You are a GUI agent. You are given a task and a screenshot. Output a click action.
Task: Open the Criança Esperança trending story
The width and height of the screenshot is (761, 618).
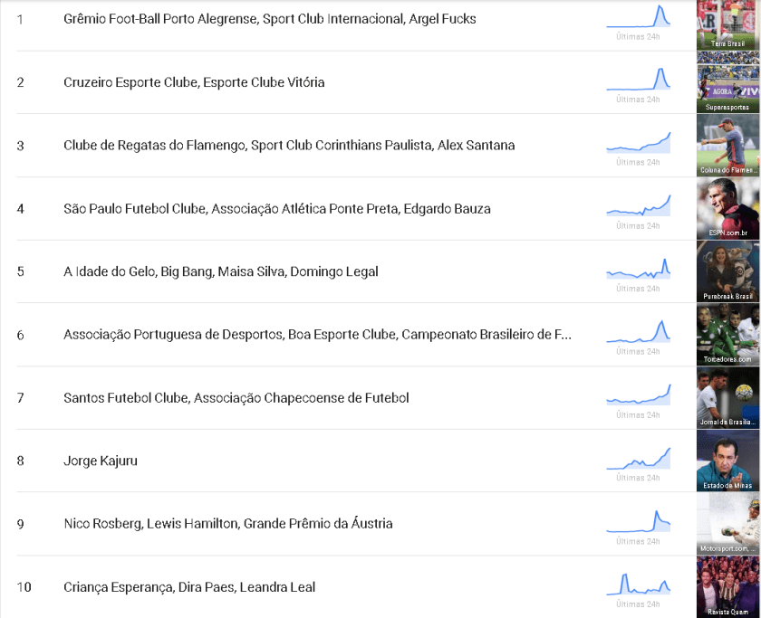(x=190, y=586)
